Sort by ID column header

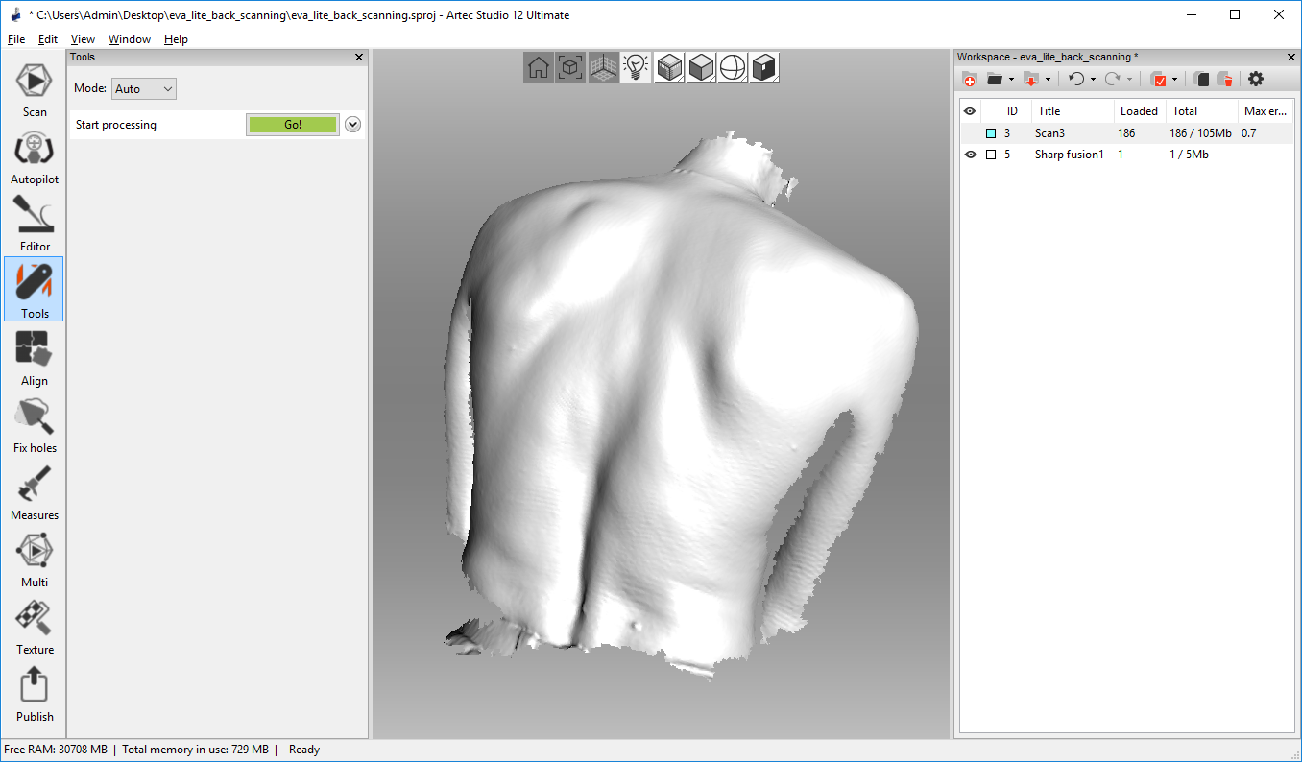1016,111
